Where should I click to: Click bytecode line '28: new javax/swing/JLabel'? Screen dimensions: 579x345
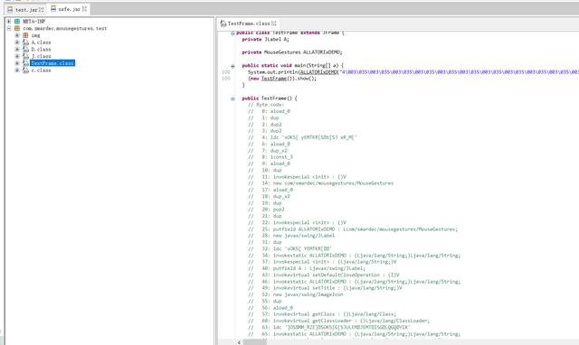[x=291, y=236]
